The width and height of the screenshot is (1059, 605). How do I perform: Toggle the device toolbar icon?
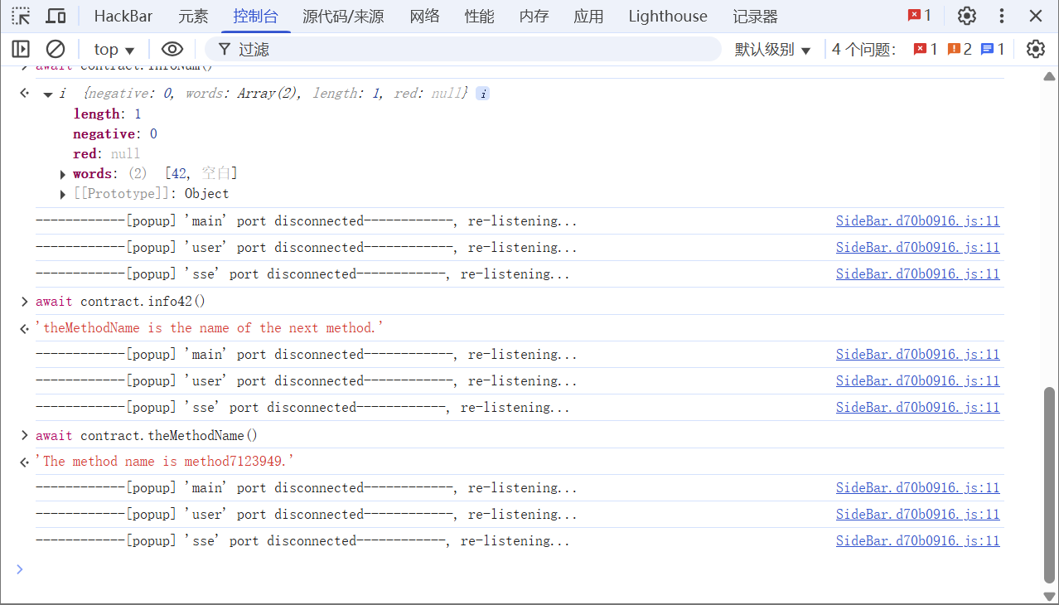coord(56,16)
